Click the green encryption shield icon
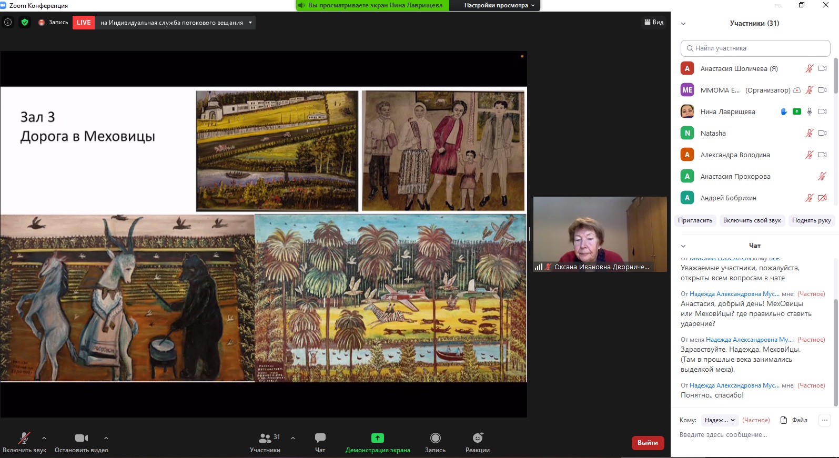This screenshot has height=458, width=839. (x=24, y=23)
